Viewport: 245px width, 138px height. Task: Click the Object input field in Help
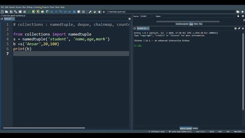[x=198, y=16]
